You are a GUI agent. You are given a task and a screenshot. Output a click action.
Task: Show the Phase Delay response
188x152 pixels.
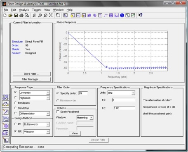pos(95,15)
